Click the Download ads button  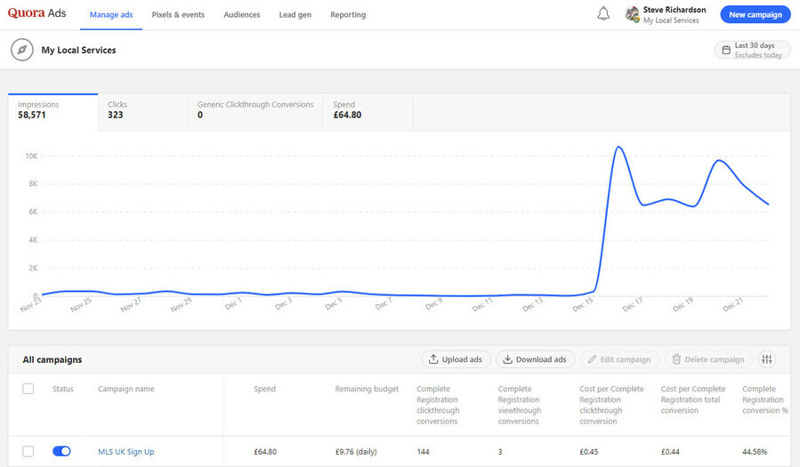click(x=535, y=359)
